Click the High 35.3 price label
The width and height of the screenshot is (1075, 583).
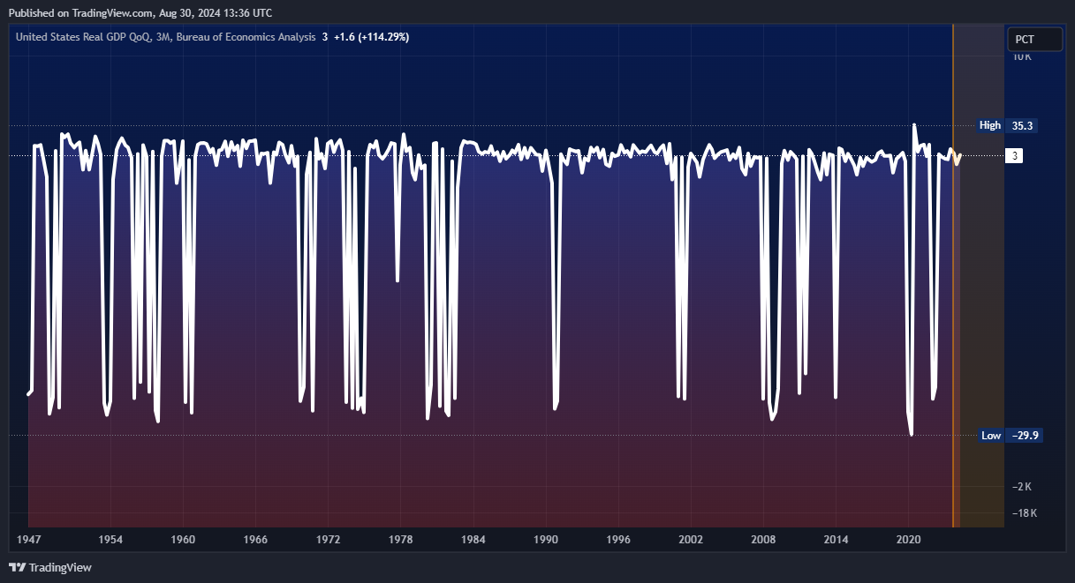click(1007, 125)
